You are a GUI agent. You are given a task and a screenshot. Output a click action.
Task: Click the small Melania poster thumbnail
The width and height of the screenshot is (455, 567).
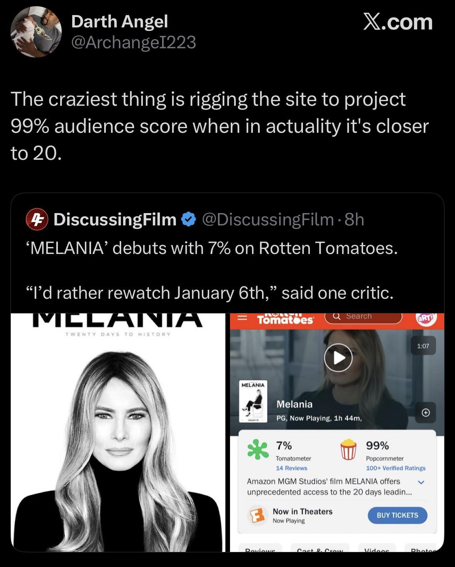tap(253, 401)
